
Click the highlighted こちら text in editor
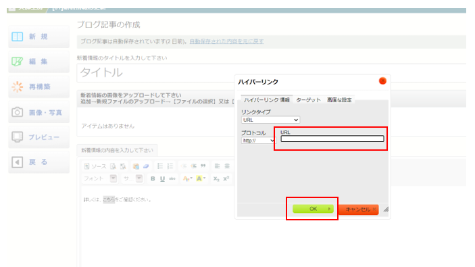coord(109,199)
